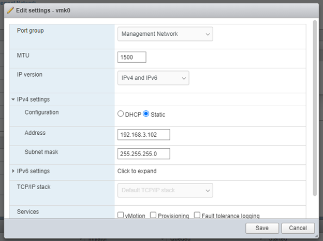Tick the Fault tolerance logging checkbox
The height and width of the screenshot is (241, 323).
point(197,215)
